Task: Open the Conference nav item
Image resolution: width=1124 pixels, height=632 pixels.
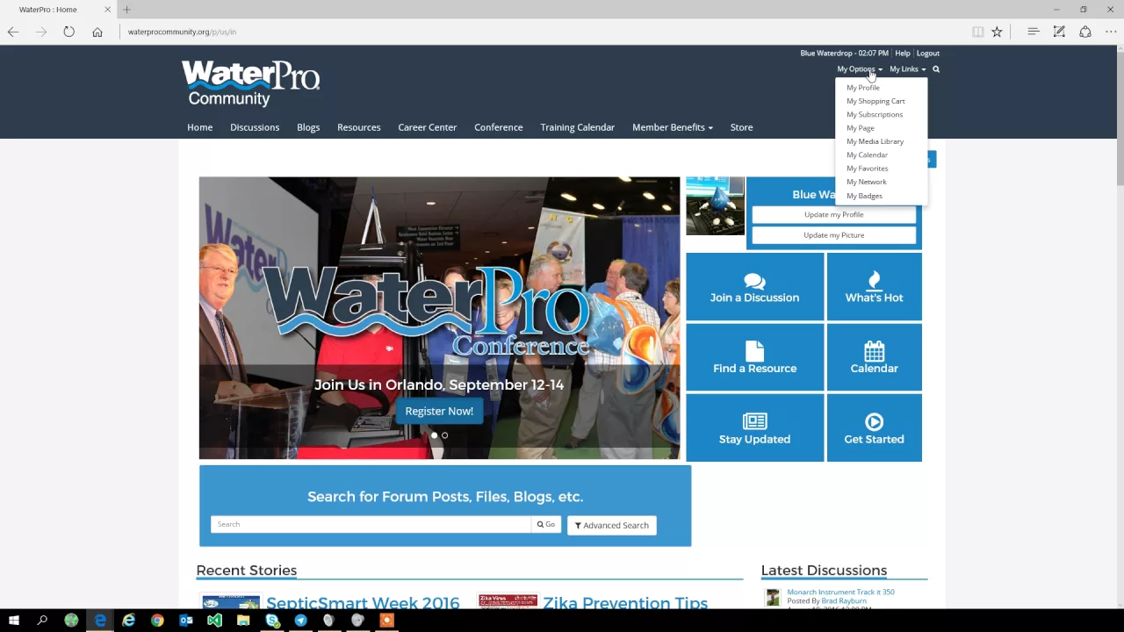Action: pyautogui.click(x=499, y=127)
